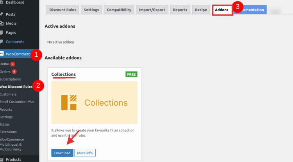Click the Collections addon title

tap(64, 74)
